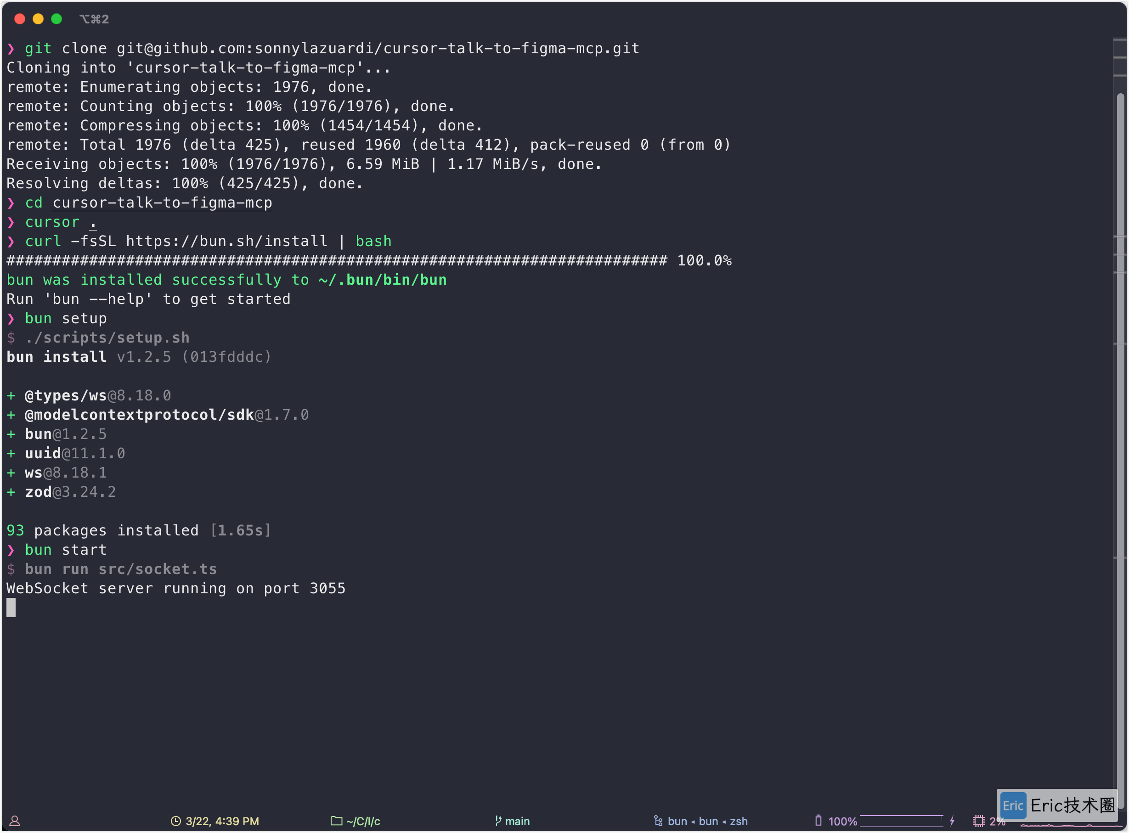The image size is (1129, 833).
Task: Click the green zoom window button
Action: click(56, 19)
